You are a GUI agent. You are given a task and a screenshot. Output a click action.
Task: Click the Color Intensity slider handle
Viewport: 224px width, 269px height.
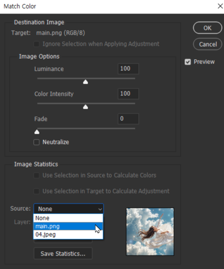coord(85,107)
